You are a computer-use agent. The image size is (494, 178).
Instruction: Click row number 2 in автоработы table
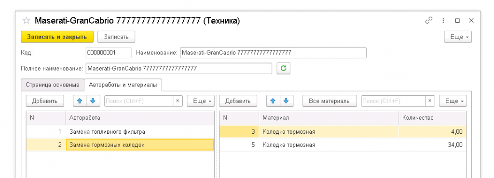click(46, 145)
